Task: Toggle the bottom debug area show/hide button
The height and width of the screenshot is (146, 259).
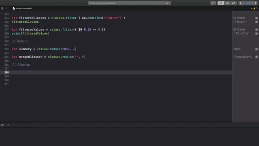Action: coord(3,125)
